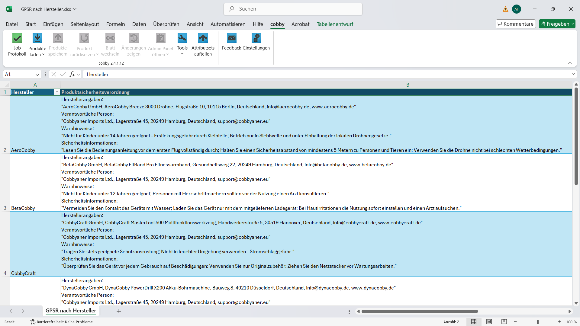Click the warning triangle icon in title bar
Image resolution: width=580 pixels, height=326 pixels.
[505, 9]
